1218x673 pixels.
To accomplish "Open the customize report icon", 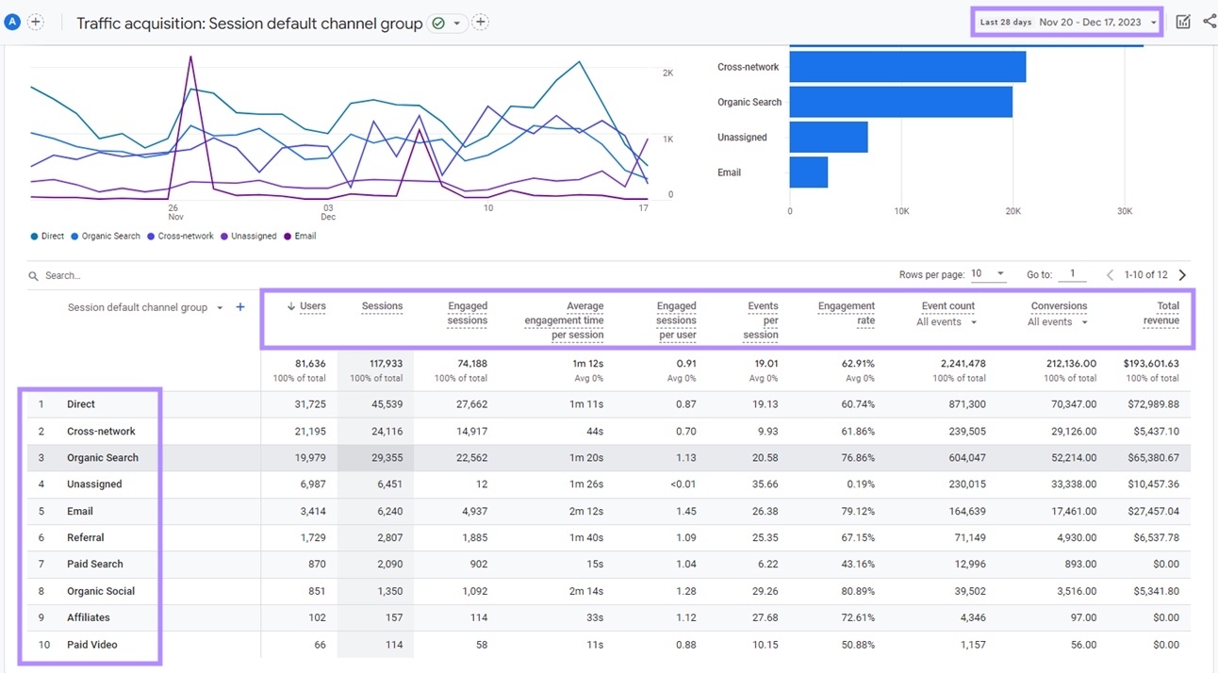I will (1183, 22).
